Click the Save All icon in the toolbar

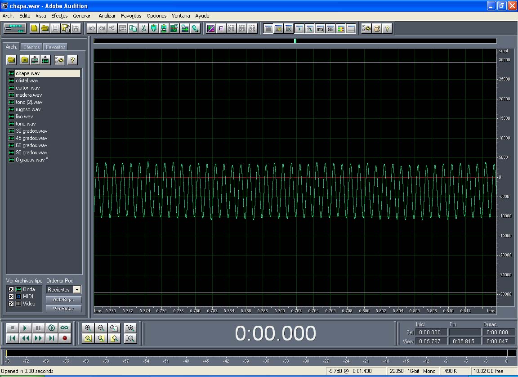click(x=65, y=28)
